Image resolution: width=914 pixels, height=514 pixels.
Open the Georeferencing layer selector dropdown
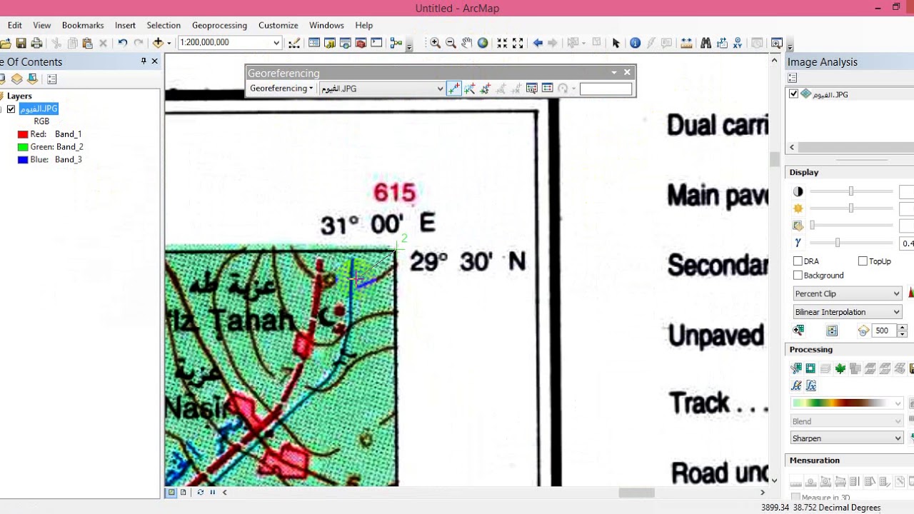[x=440, y=89]
